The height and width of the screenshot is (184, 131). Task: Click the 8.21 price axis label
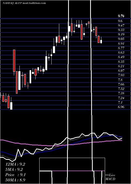(x=121, y=66)
